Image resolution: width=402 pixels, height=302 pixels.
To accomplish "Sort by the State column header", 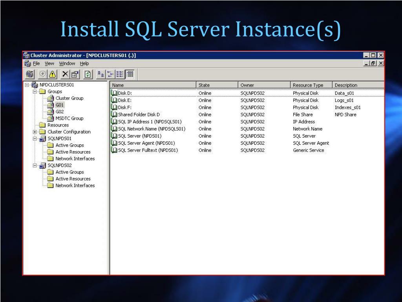I will click(217, 85).
